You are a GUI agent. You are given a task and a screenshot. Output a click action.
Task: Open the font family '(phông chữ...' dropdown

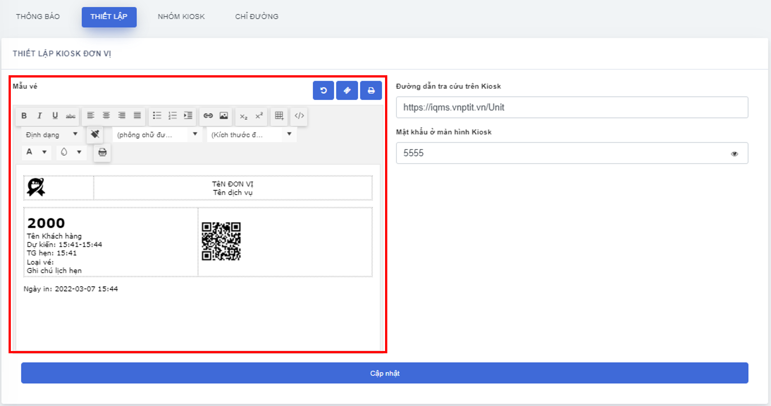(157, 134)
